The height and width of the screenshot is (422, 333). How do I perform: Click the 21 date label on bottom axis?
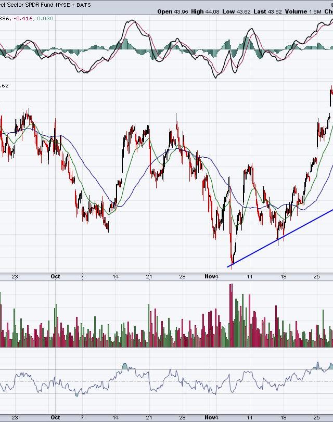pyautogui.click(x=149, y=417)
